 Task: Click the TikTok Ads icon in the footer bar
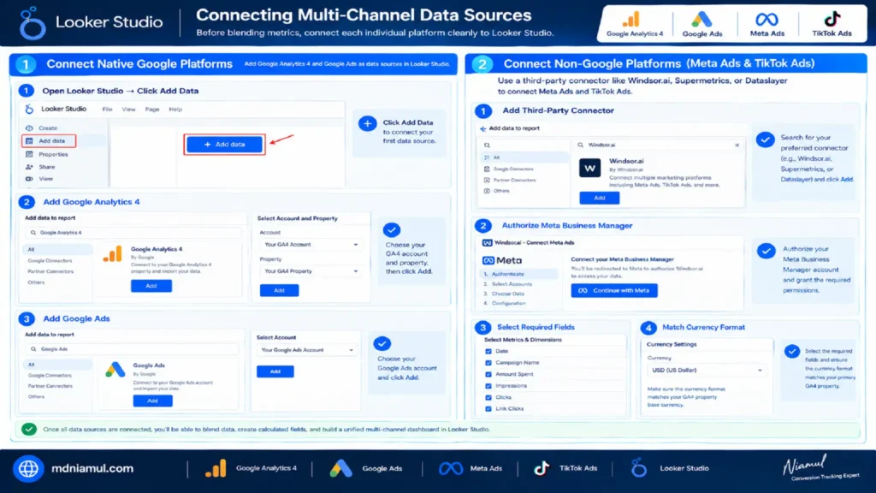click(x=542, y=468)
